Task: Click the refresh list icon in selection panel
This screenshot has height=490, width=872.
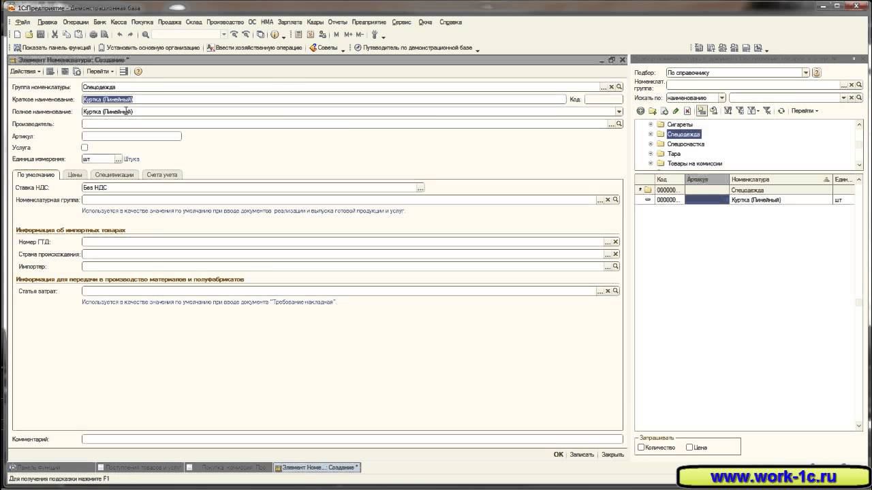Action: point(781,111)
